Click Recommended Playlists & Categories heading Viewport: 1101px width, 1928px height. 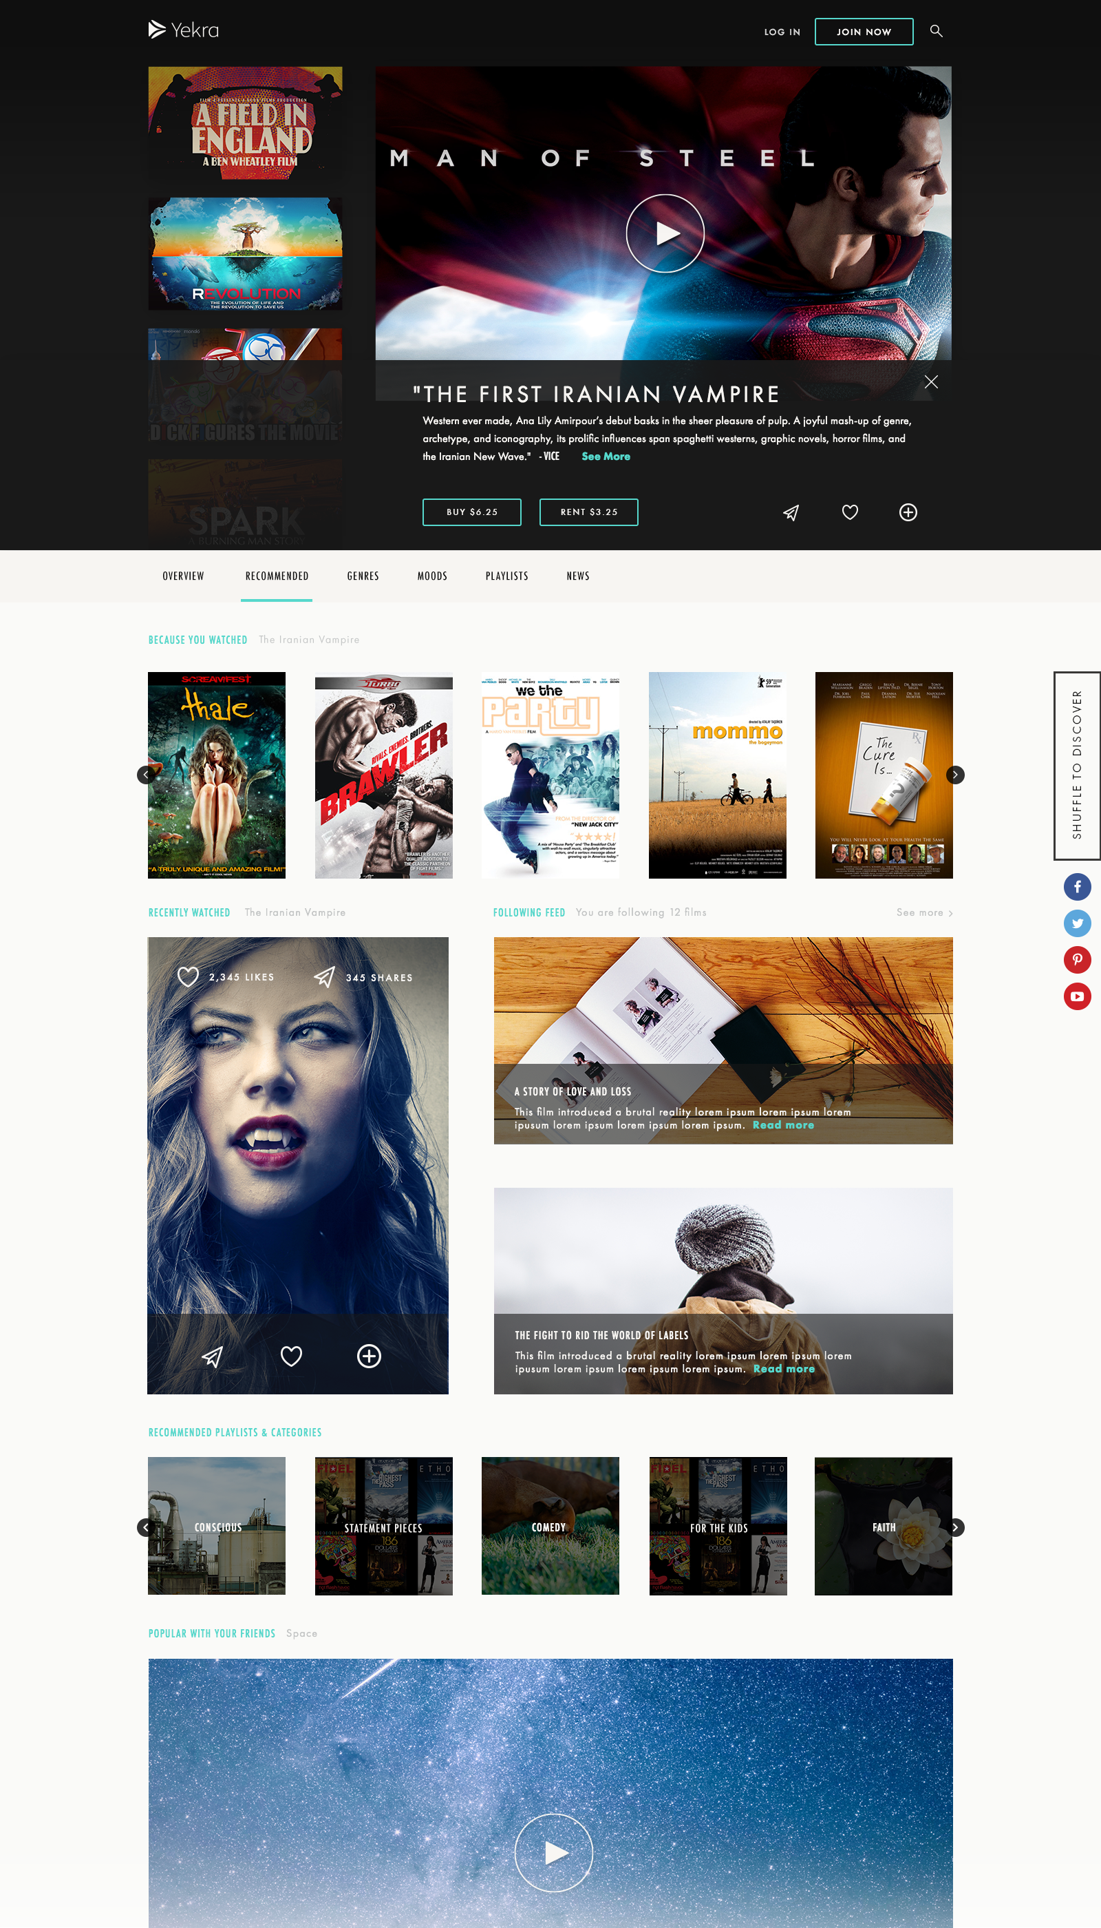click(x=235, y=1432)
